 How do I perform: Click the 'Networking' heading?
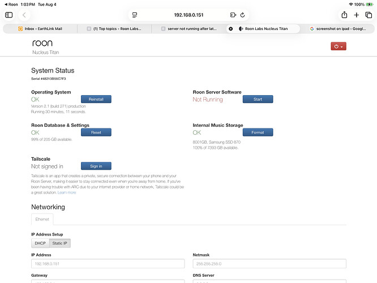[x=48, y=207]
